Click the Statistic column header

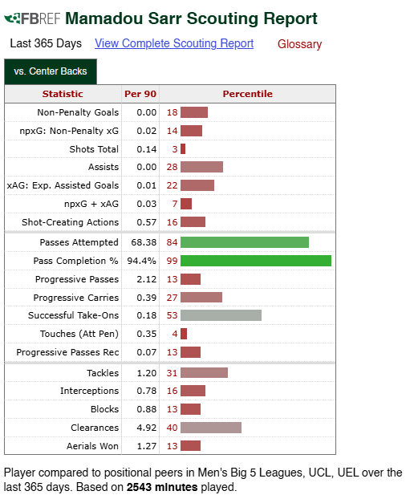pos(63,94)
